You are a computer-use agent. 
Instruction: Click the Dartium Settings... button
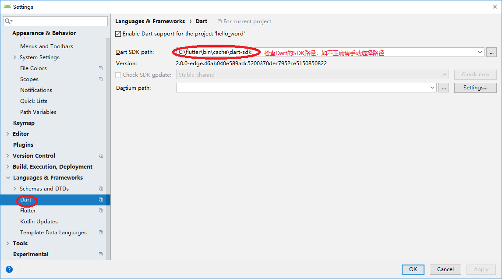click(475, 88)
